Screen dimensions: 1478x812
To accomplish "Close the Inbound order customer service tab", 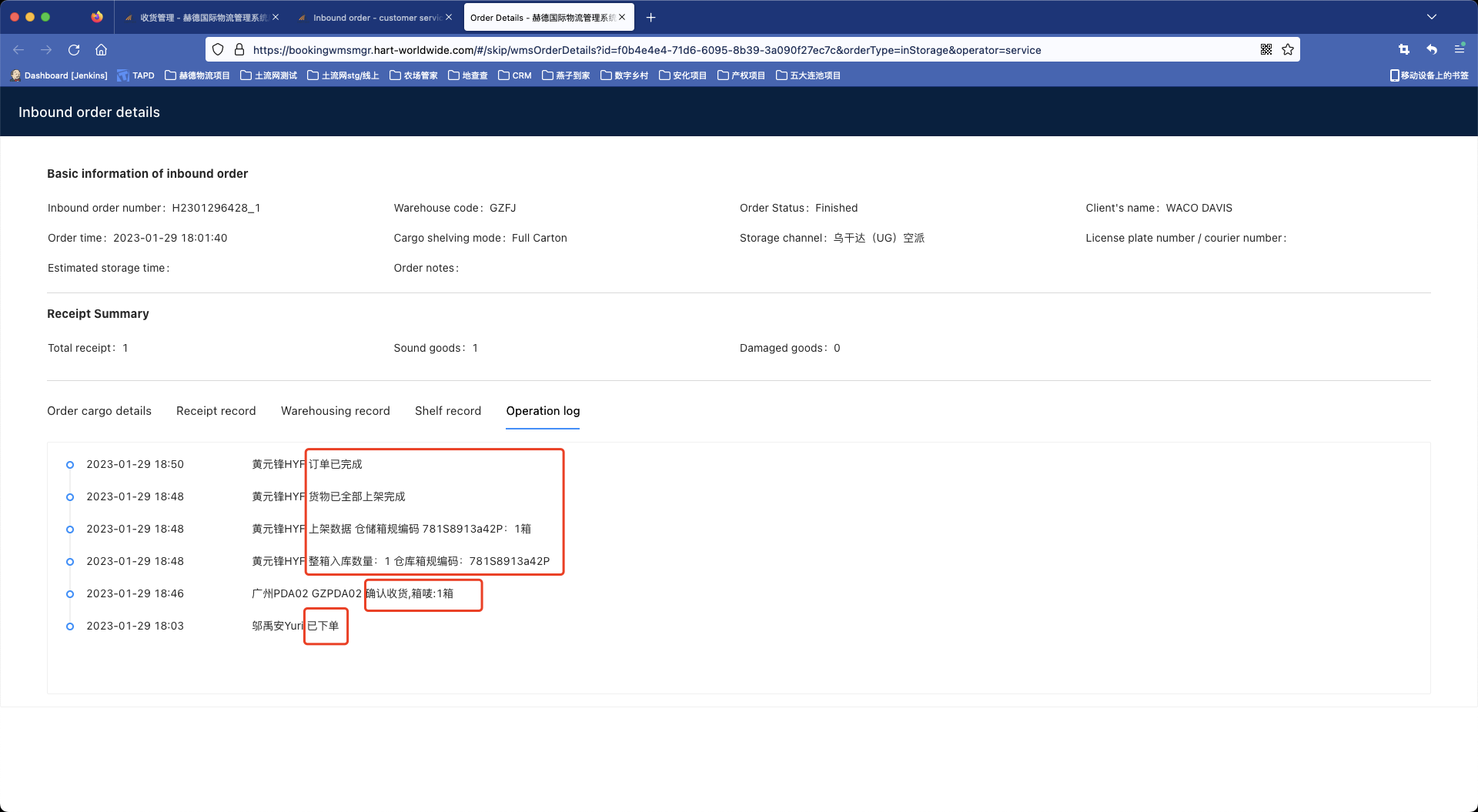I will coord(449,17).
